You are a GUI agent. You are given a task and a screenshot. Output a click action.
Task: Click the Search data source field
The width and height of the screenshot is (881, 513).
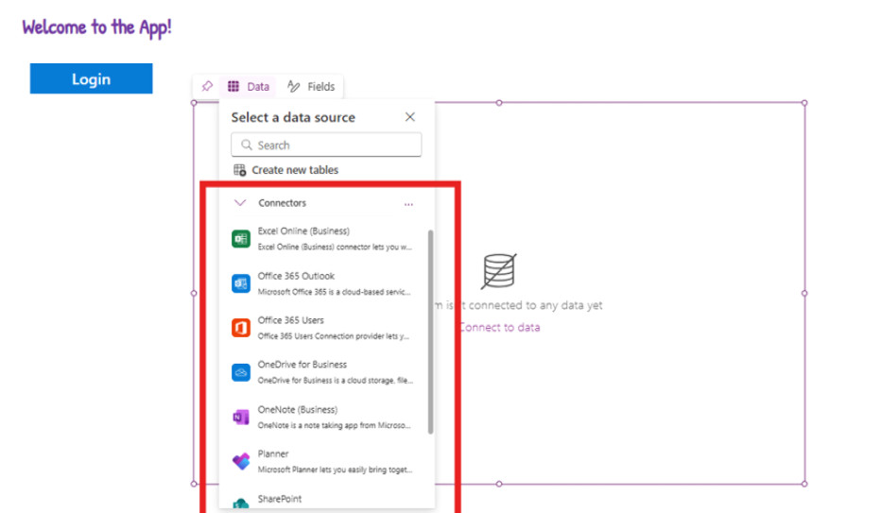pyautogui.click(x=326, y=145)
